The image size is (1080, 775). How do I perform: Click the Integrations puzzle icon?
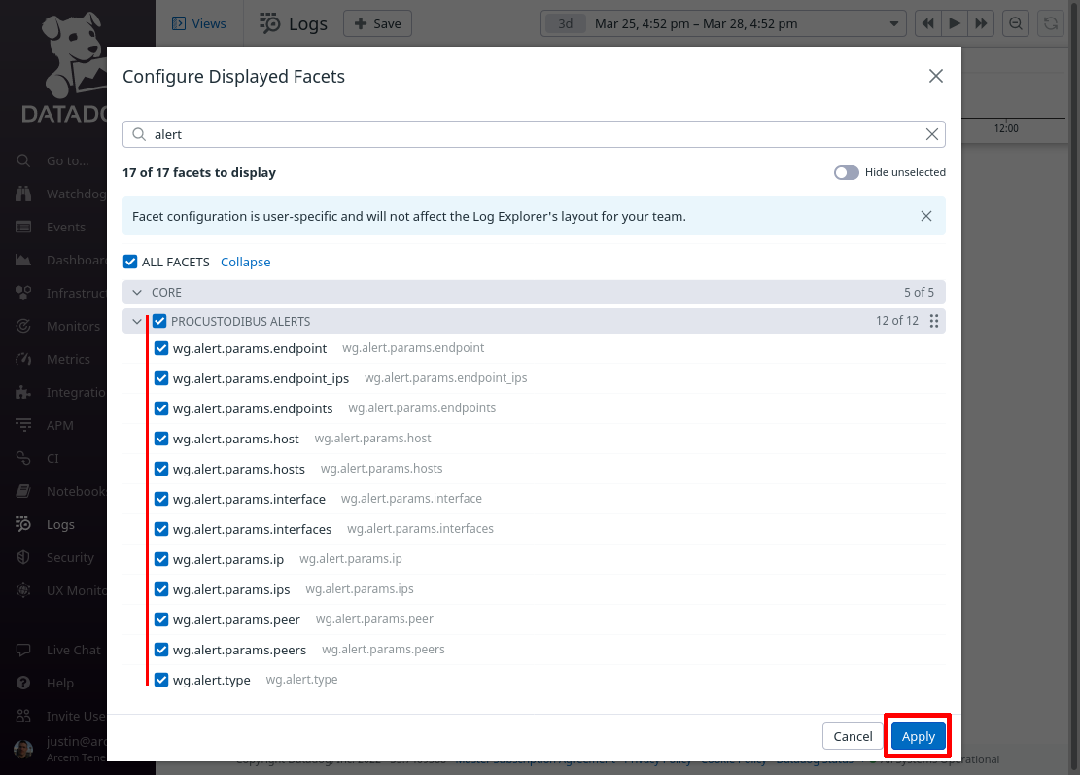point(23,392)
